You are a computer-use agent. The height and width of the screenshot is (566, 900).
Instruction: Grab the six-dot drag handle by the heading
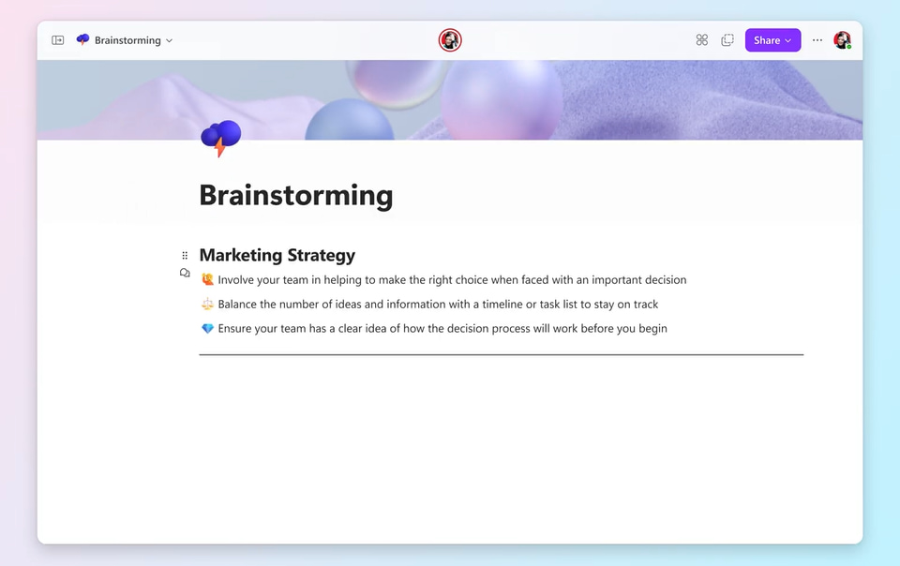[x=185, y=255]
